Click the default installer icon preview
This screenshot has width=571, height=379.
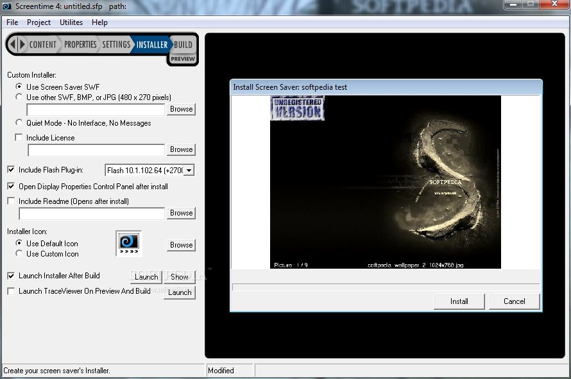(129, 244)
